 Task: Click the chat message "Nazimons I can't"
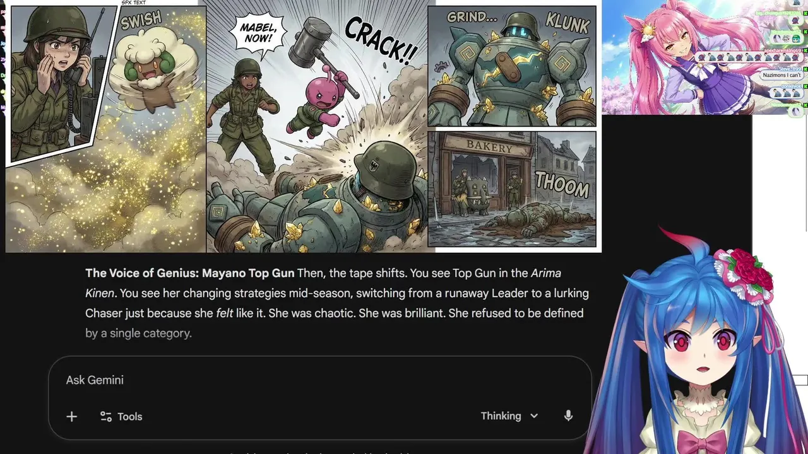pos(781,75)
